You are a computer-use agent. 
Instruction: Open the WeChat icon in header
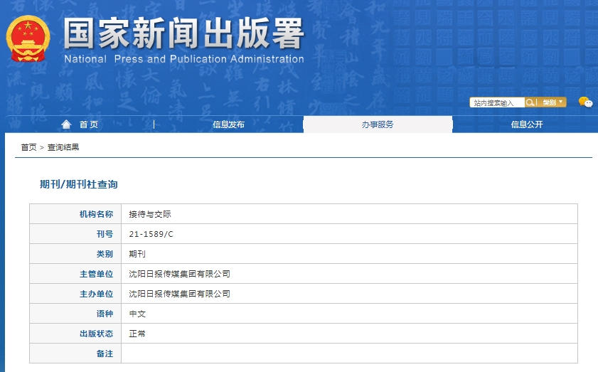click(584, 102)
